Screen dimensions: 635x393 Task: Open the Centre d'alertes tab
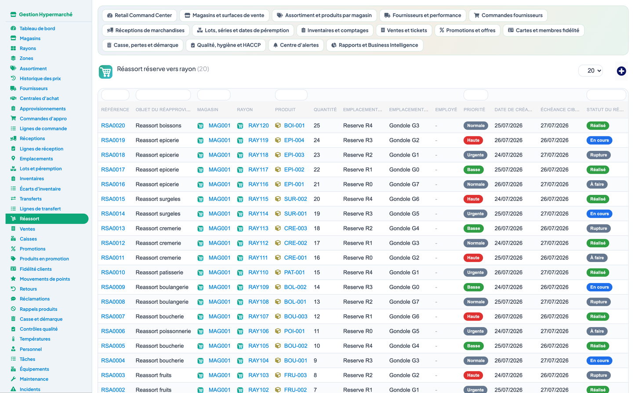coord(296,45)
